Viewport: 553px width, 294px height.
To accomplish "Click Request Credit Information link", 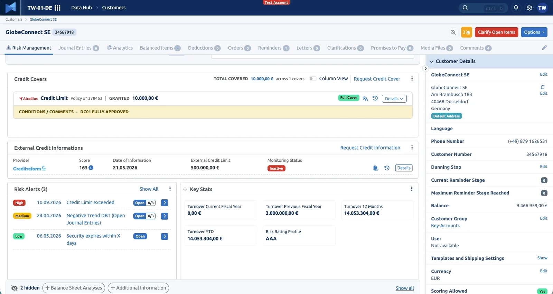I will [370, 148].
